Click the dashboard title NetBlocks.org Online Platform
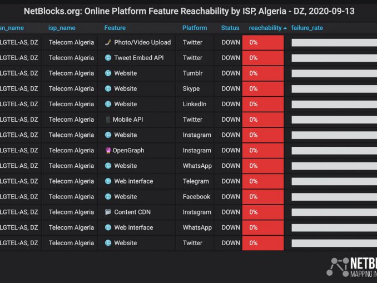Viewport: 377px width, 283px height. click(x=189, y=11)
